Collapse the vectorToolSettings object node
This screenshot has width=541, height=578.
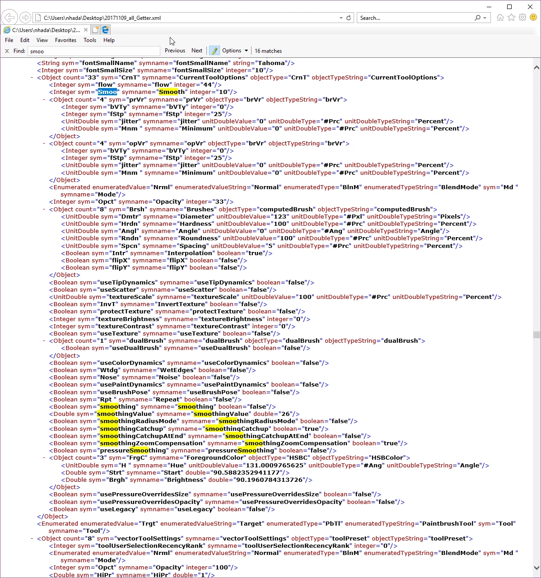tap(32, 539)
